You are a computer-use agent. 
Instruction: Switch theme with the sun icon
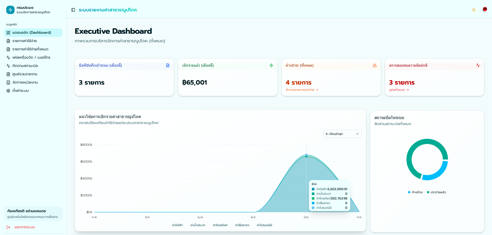point(474,10)
